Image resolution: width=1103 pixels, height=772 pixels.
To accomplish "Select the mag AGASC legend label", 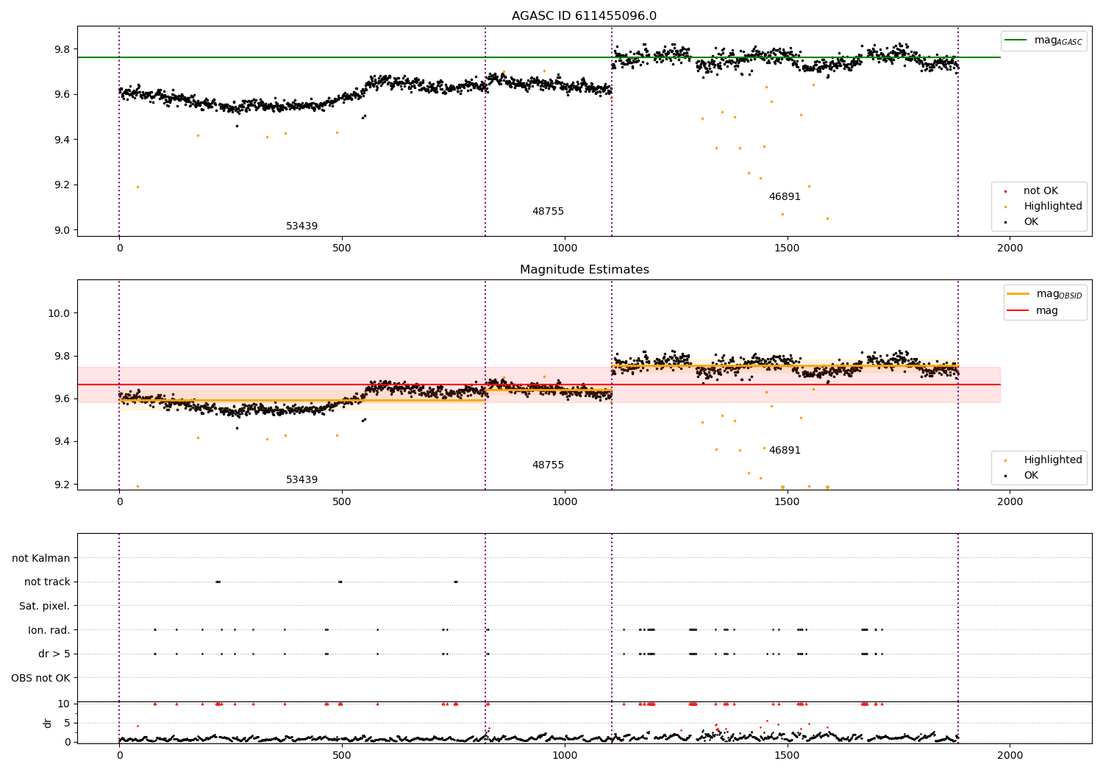I will tap(1058, 40).
